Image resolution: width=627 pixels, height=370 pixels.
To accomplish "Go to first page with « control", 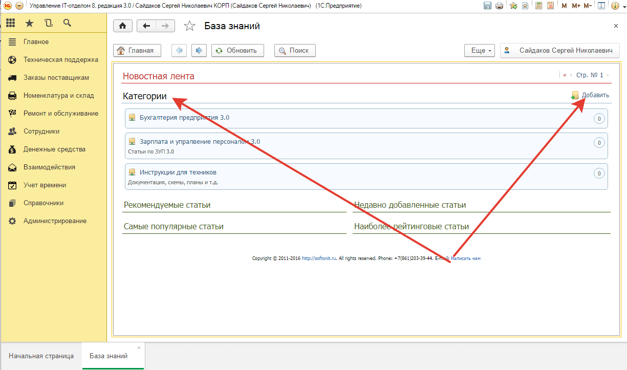I will pyautogui.click(x=565, y=75).
